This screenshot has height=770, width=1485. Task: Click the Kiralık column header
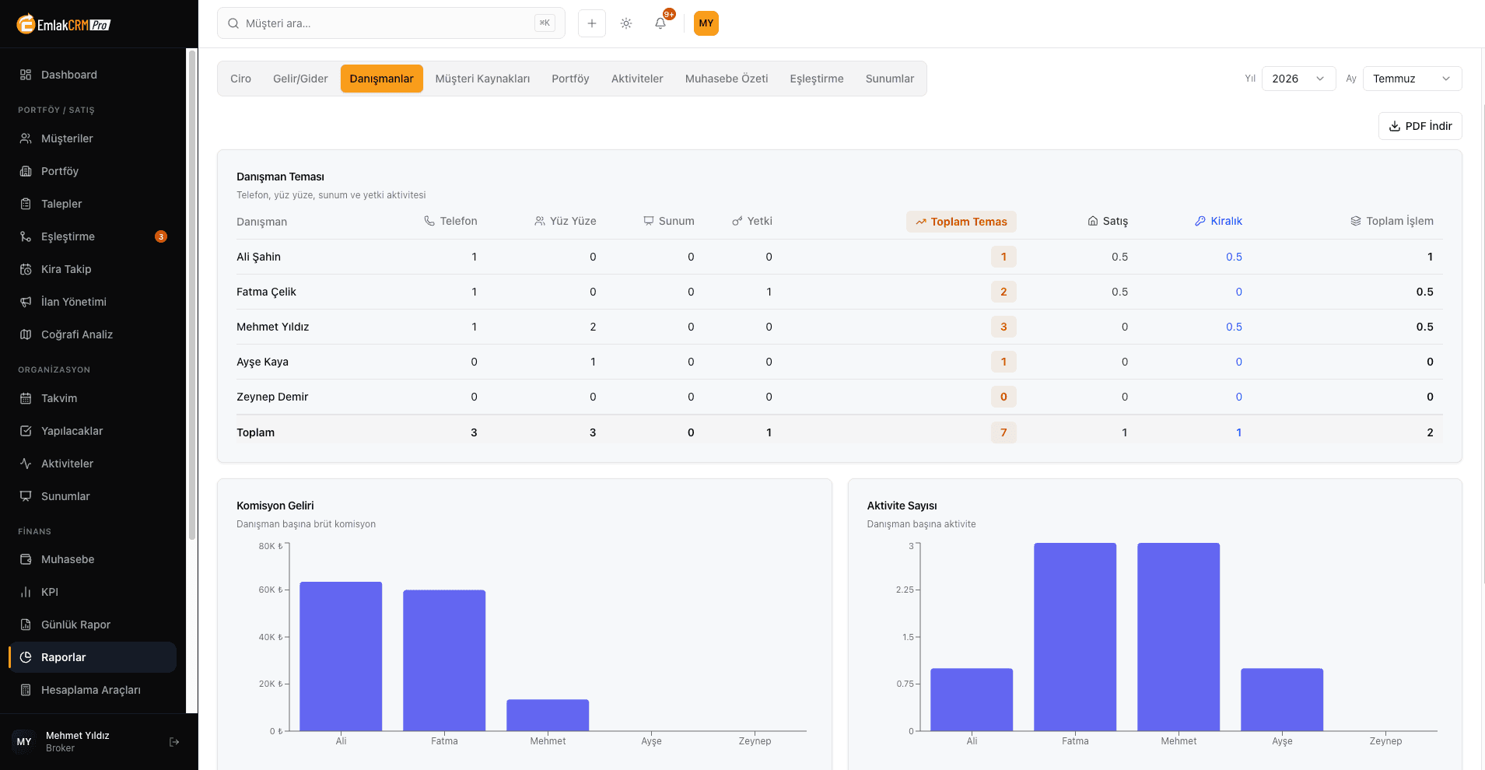click(x=1218, y=221)
